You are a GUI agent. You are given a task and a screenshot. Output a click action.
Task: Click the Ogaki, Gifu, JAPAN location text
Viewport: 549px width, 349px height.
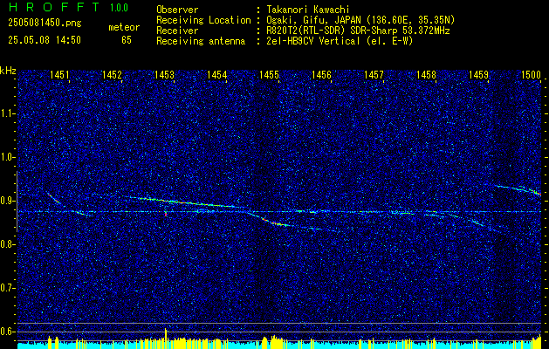[x=360, y=20]
